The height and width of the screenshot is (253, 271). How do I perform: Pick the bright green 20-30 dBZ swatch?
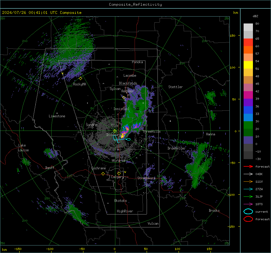tap(248, 125)
